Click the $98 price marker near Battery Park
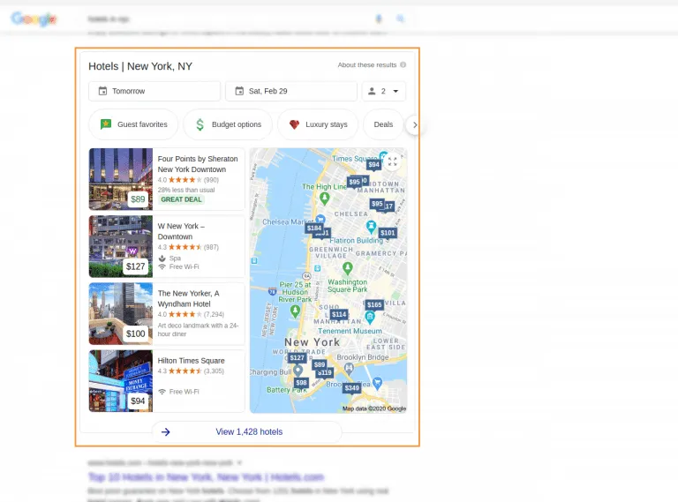Screen dimensions: 678x502 pos(301,383)
